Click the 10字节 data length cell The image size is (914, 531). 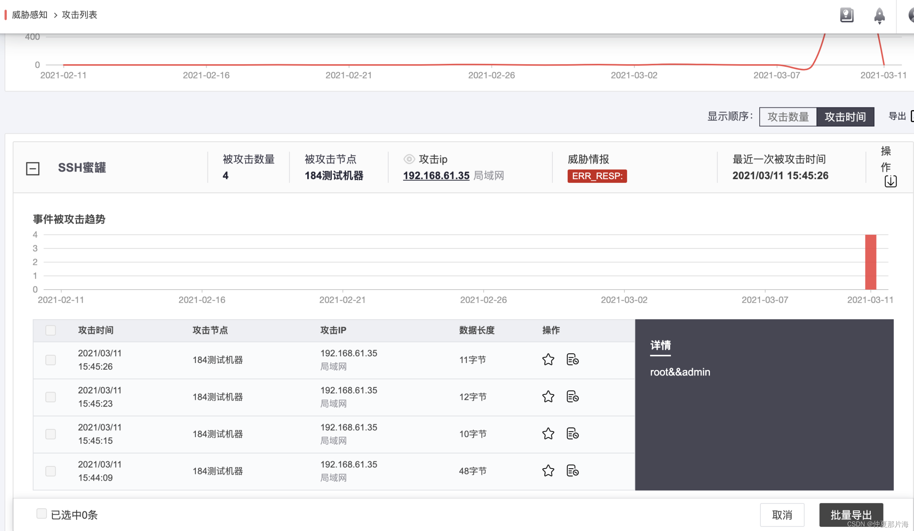pos(472,434)
